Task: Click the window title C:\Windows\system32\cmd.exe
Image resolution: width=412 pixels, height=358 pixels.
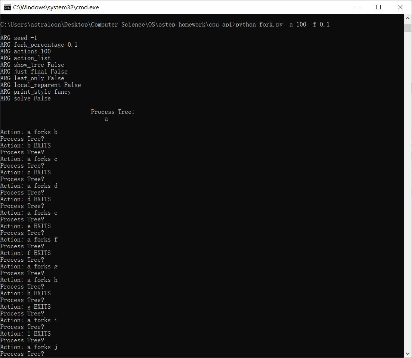Action: tap(56, 7)
